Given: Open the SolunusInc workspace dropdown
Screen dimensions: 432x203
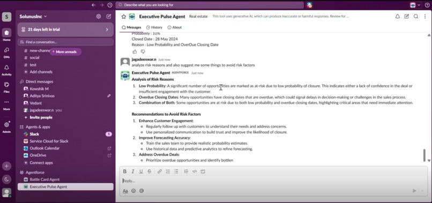Looking at the screenshot, I should (x=33, y=17).
